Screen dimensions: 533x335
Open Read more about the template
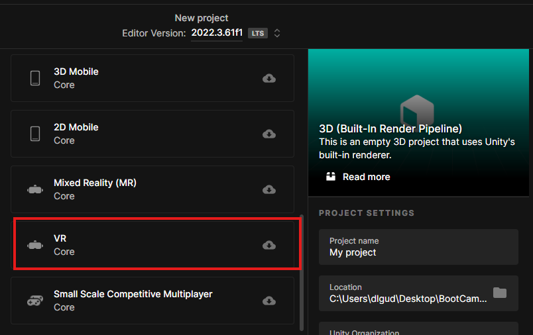point(366,177)
